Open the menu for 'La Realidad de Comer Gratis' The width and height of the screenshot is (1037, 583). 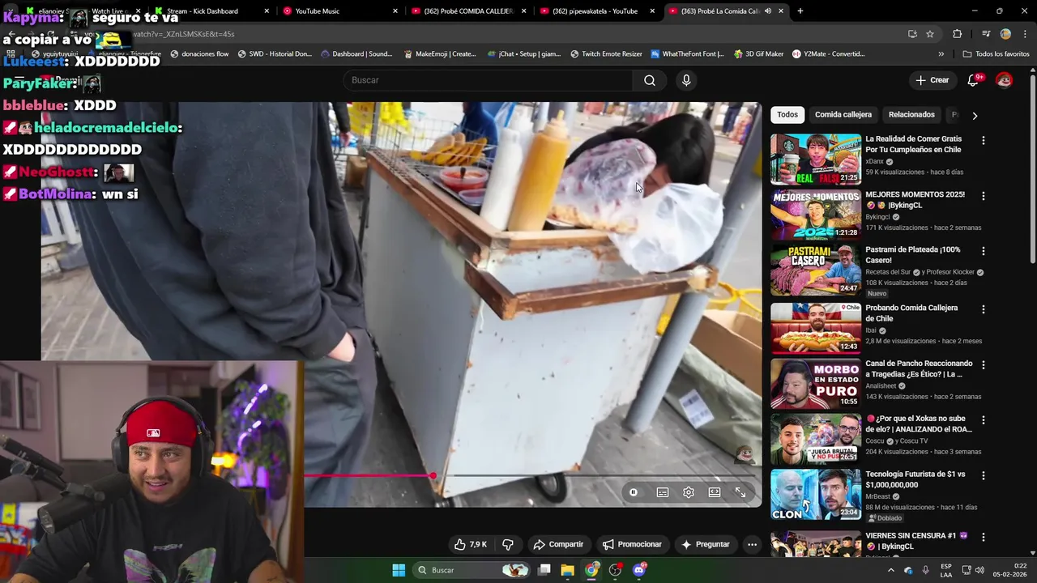click(x=984, y=140)
